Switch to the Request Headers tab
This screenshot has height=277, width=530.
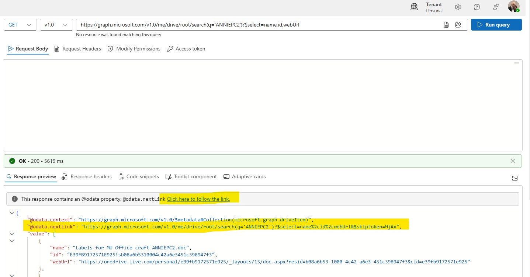tap(77, 49)
